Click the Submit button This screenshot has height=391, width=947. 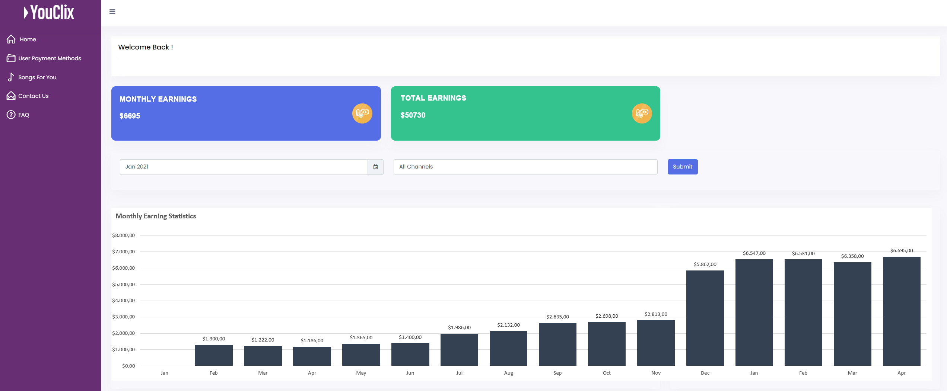[682, 167]
